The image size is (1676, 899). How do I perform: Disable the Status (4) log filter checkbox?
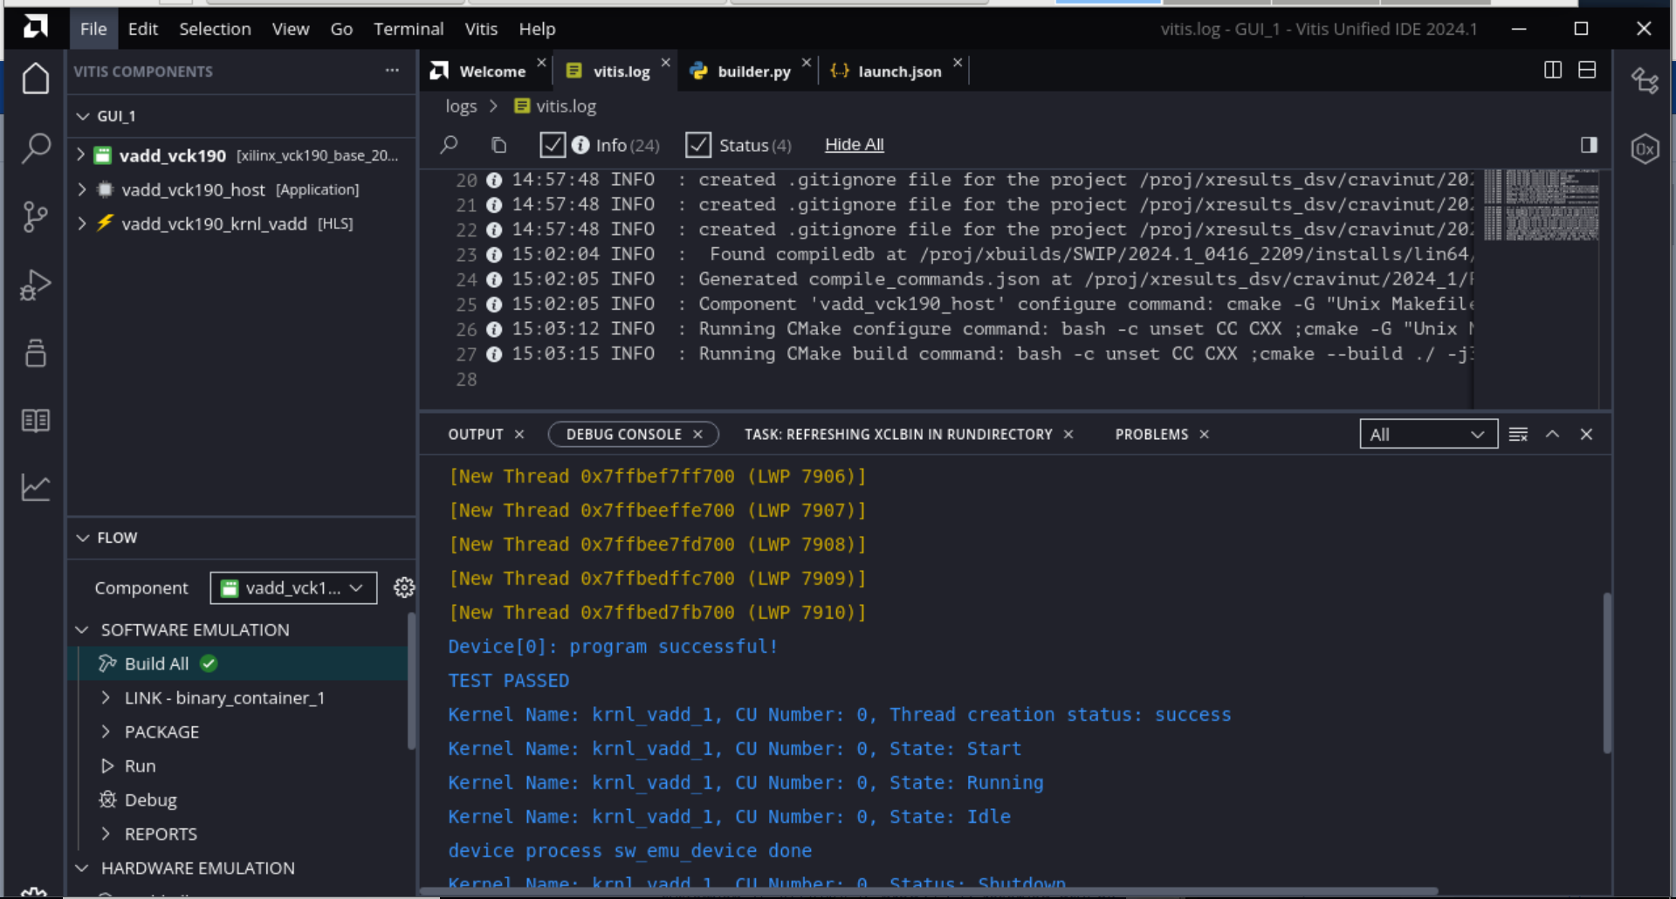pos(698,145)
